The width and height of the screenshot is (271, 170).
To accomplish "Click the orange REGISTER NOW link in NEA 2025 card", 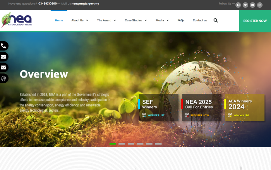I will 200,115.
